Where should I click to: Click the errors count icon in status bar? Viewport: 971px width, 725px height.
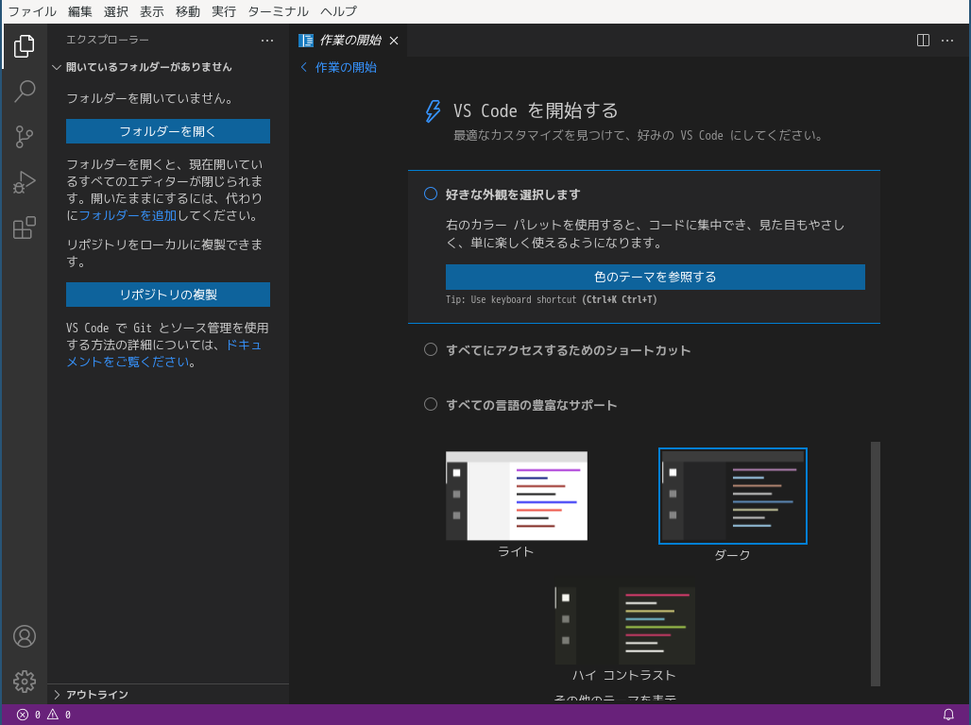point(23,715)
